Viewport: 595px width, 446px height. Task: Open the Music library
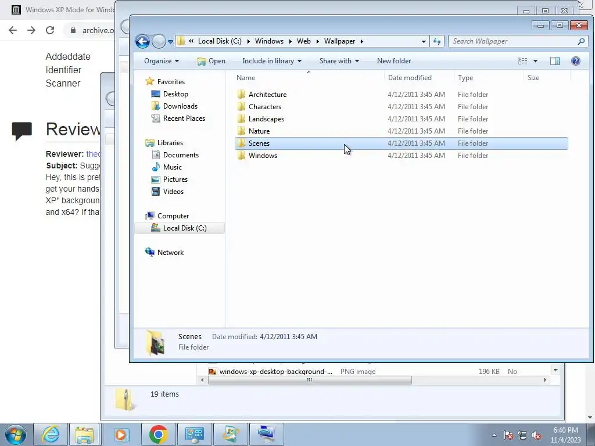click(172, 167)
